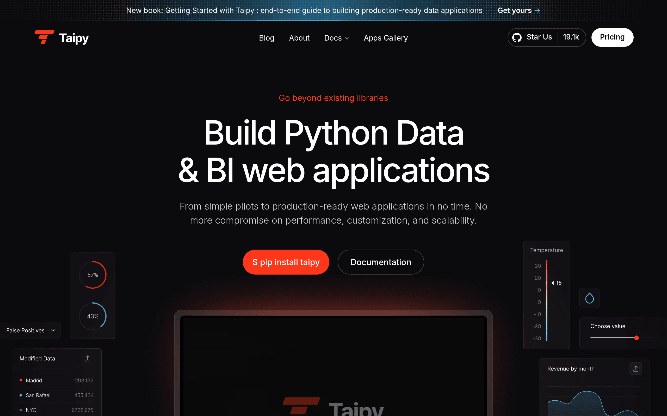Click the Taipy logo icon

(44, 37)
